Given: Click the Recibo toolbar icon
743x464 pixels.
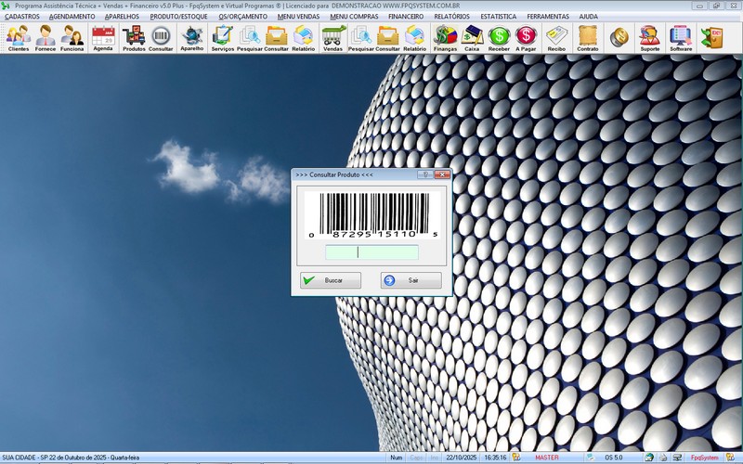Looking at the screenshot, I should 556,38.
